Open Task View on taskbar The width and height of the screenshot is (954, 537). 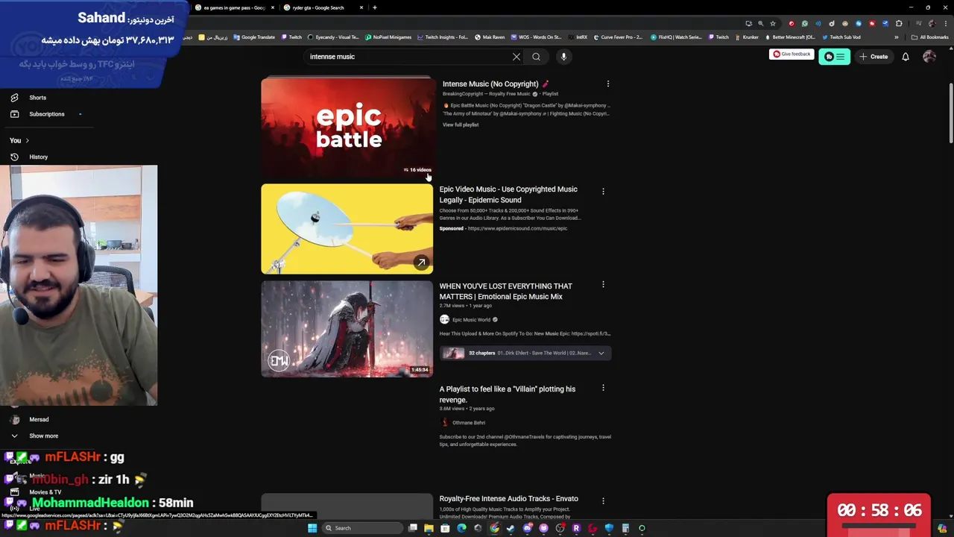pyautogui.click(x=412, y=528)
